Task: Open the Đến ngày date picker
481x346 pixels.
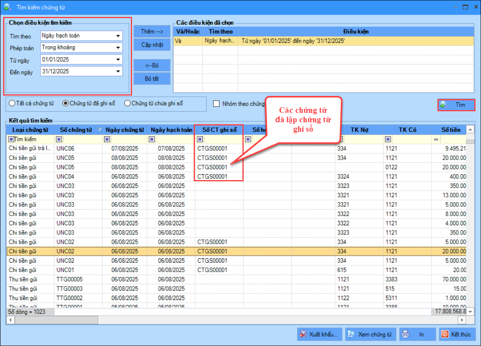Action: (118, 72)
